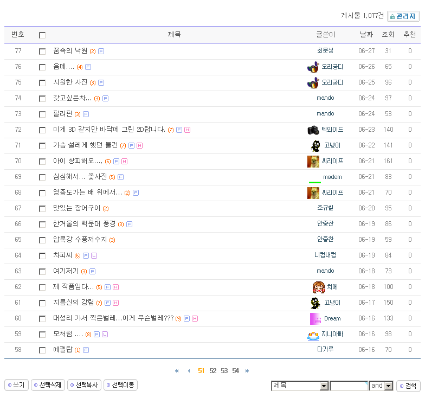Click the 선택이동 move selected button

click(120, 385)
